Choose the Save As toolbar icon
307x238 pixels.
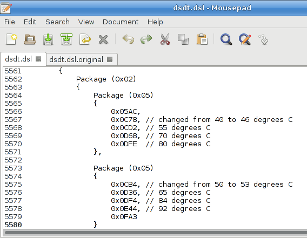coord(66,39)
